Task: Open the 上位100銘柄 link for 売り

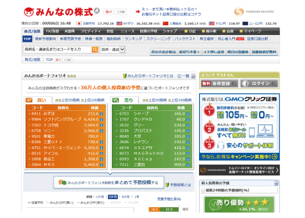Action: coord(180,100)
